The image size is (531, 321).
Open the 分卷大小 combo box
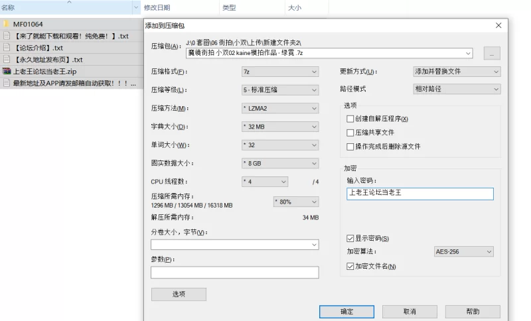point(235,245)
